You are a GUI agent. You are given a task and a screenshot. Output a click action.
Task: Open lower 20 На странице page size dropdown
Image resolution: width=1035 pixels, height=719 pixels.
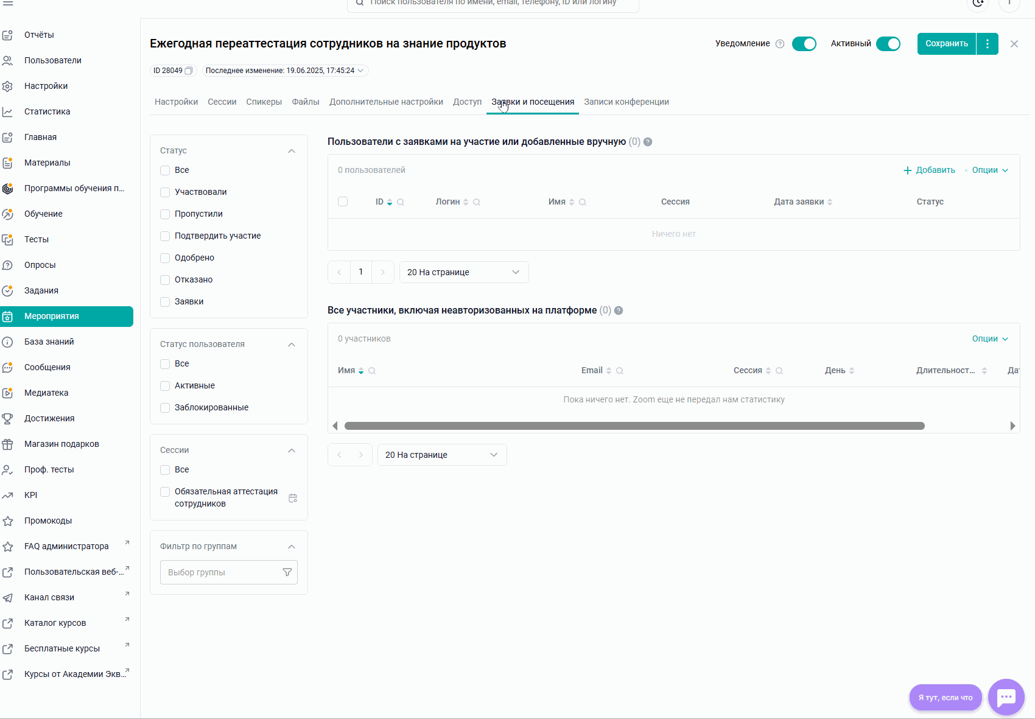pyautogui.click(x=442, y=455)
